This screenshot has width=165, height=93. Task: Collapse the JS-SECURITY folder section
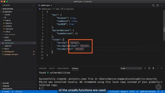7,12
